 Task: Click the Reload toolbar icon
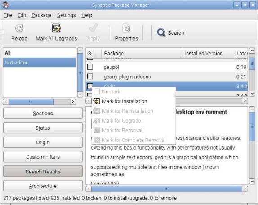[x=19, y=28]
